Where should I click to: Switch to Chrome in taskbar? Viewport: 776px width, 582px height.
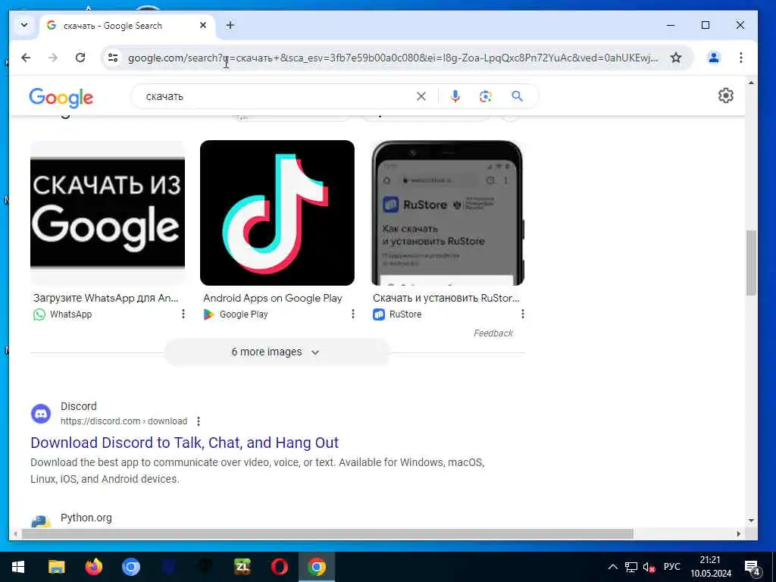point(316,567)
